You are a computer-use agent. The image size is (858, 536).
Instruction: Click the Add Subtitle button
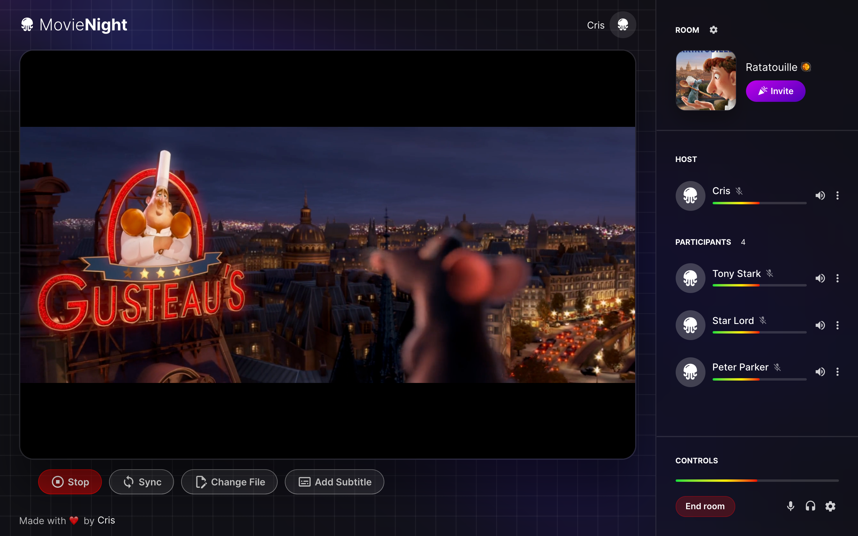point(334,482)
